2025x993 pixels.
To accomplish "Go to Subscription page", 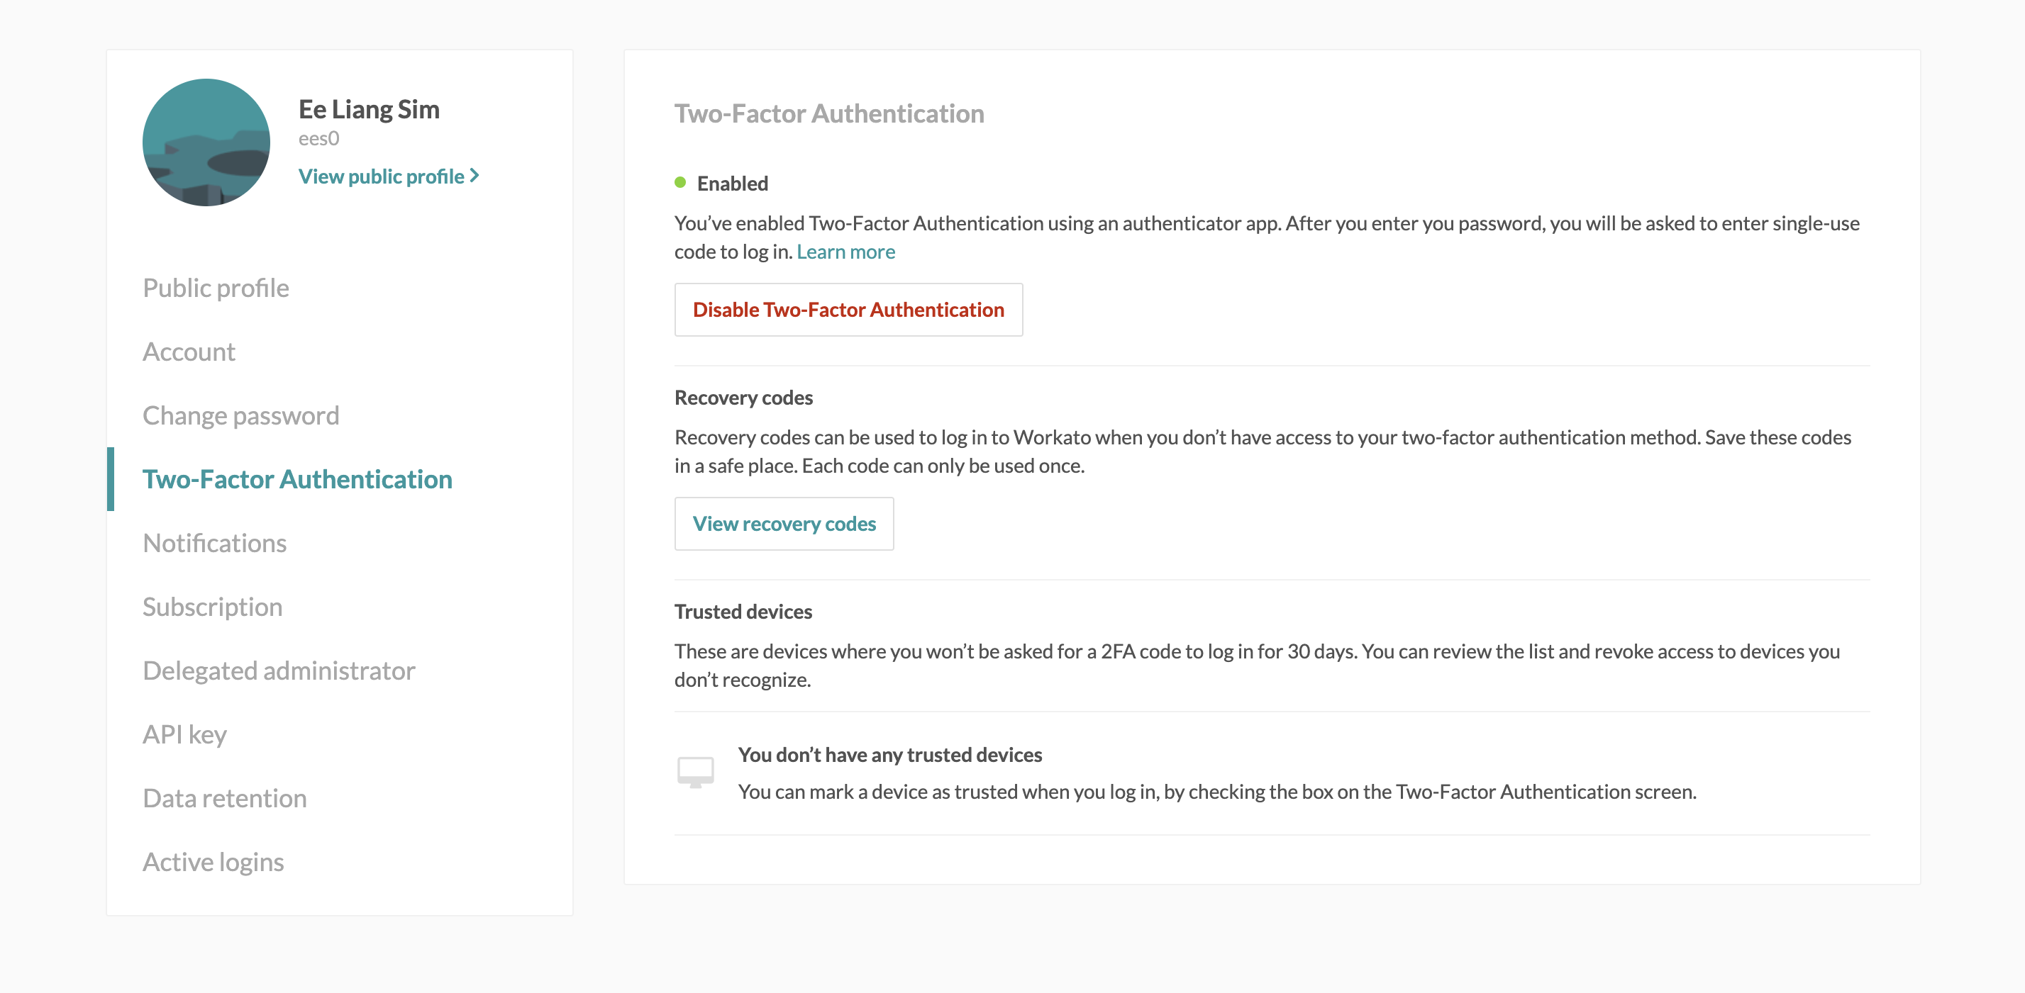I will point(212,607).
